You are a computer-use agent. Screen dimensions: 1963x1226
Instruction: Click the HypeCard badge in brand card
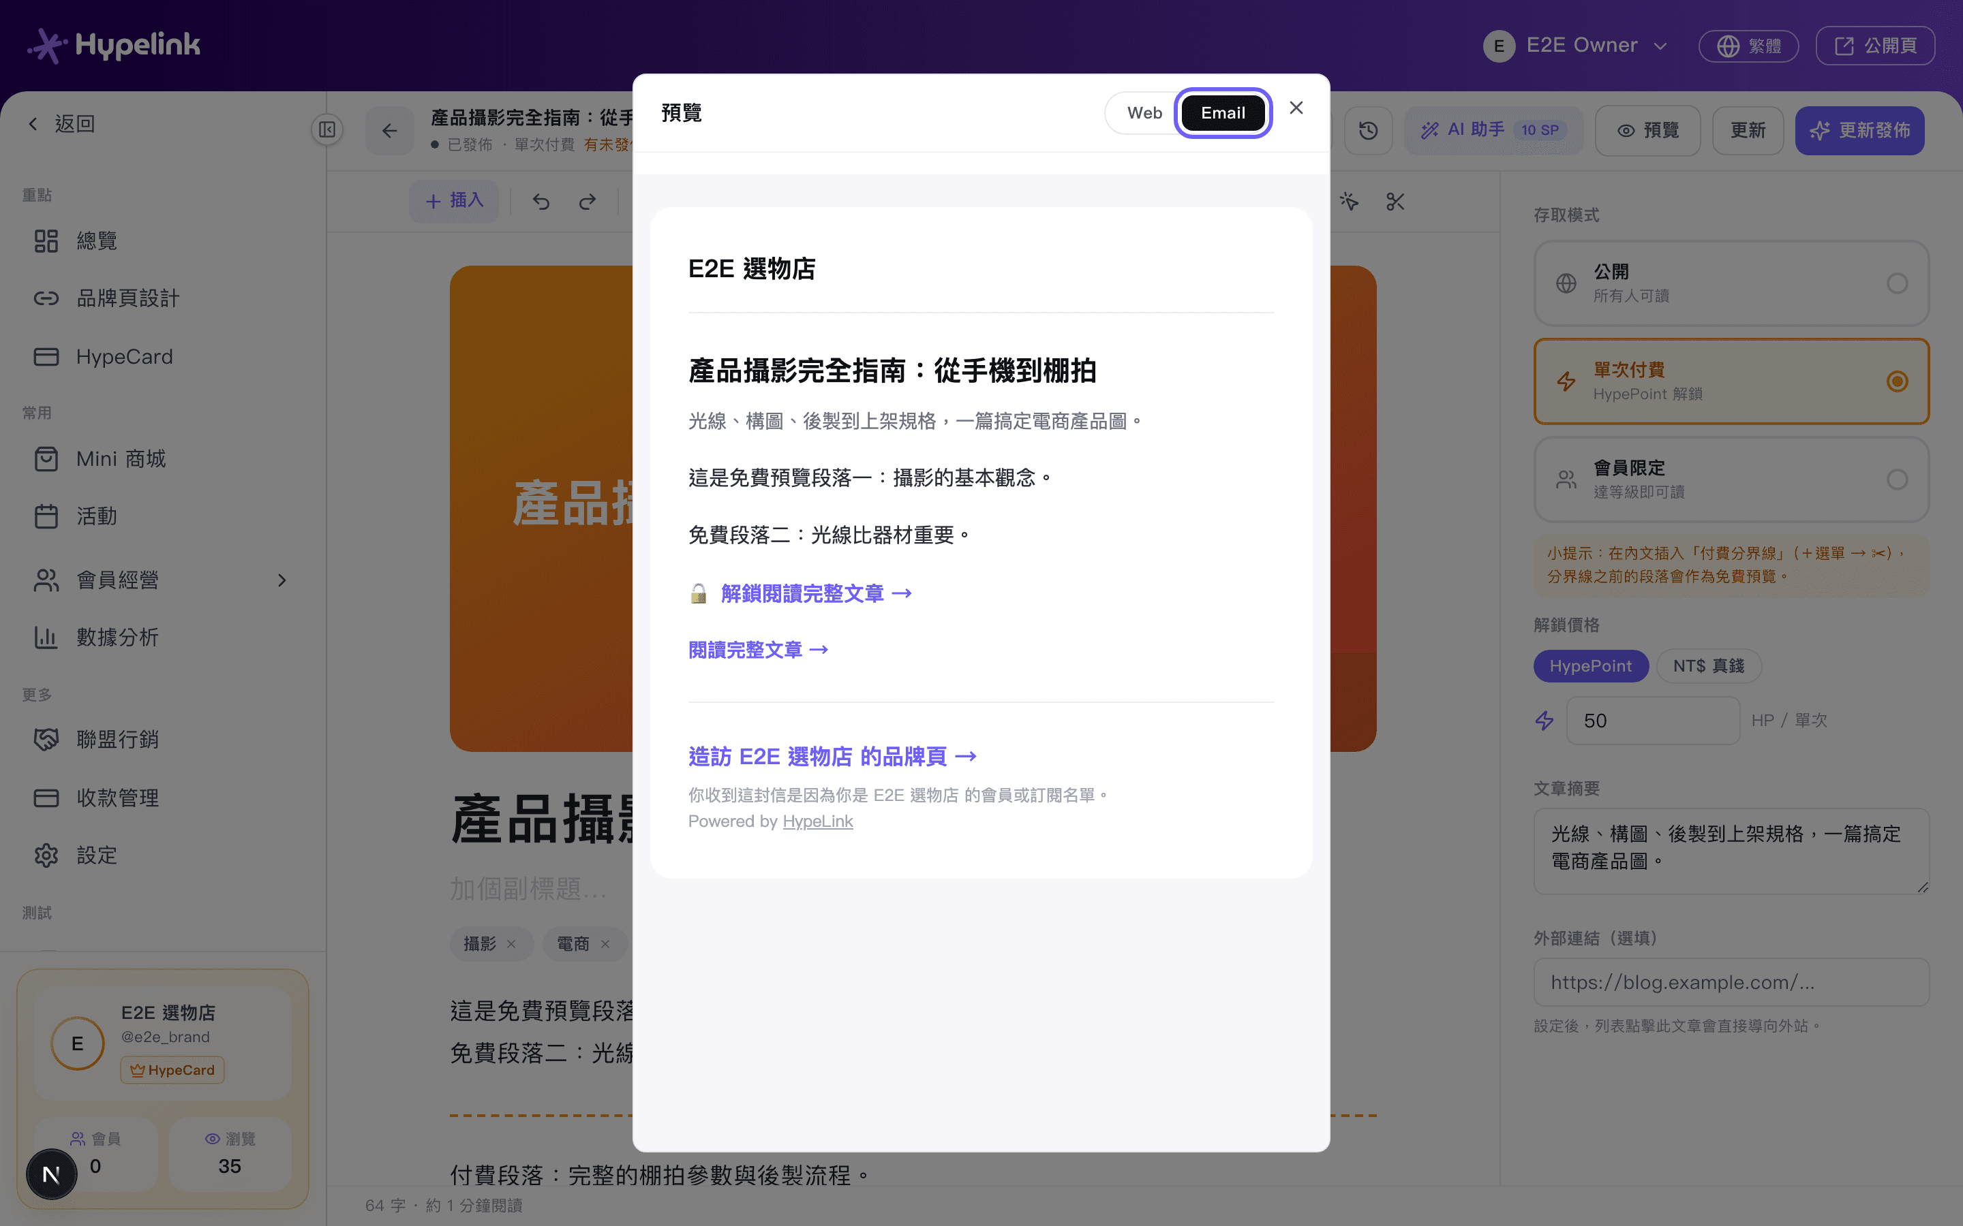click(172, 1070)
